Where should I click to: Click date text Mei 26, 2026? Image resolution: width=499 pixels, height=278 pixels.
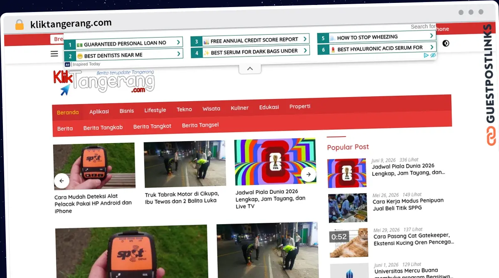[385, 195]
